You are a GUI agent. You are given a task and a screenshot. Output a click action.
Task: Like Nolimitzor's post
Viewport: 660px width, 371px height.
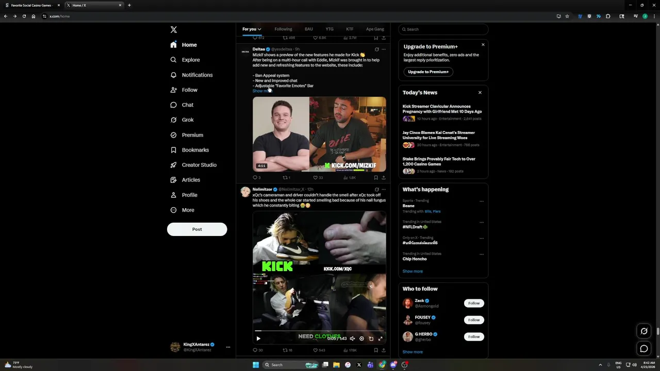tap(319, 350)
